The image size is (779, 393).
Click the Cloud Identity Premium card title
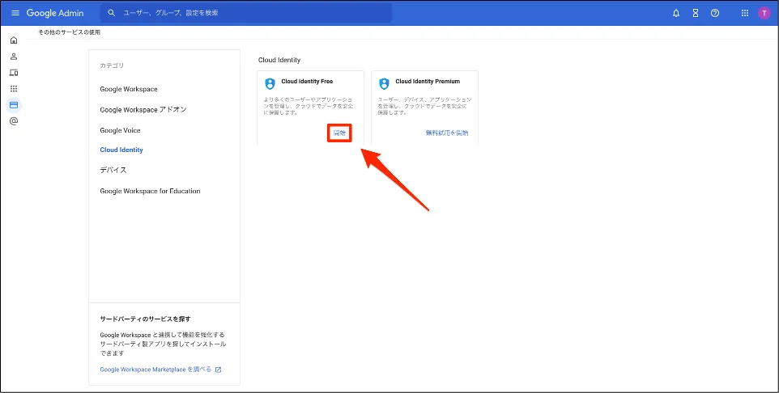point(428,82)
